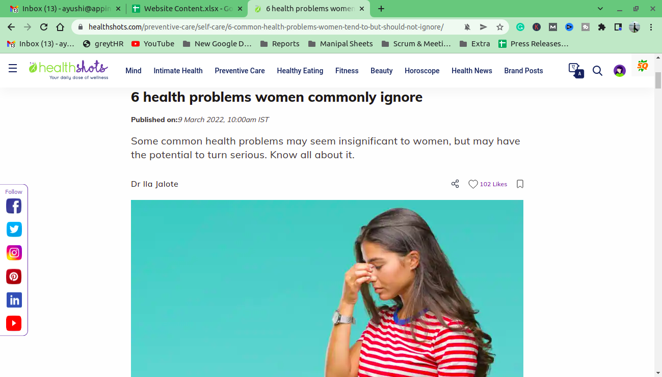Open the LinkedIn follow icon

click(x=14, y=300)
